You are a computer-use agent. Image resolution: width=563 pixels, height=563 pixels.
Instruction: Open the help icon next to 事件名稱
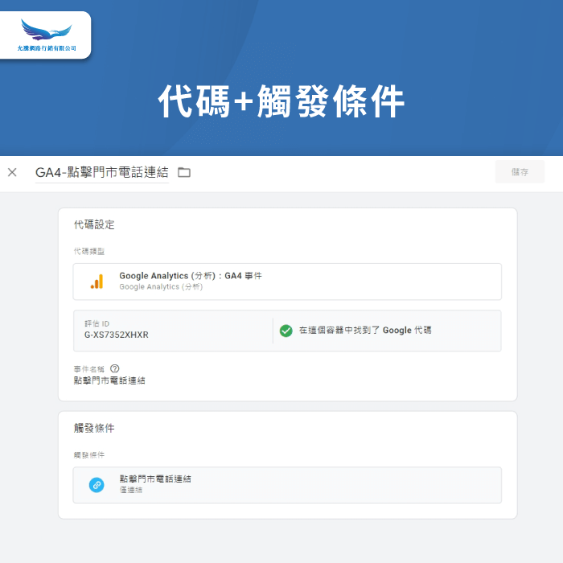point(115,368)
